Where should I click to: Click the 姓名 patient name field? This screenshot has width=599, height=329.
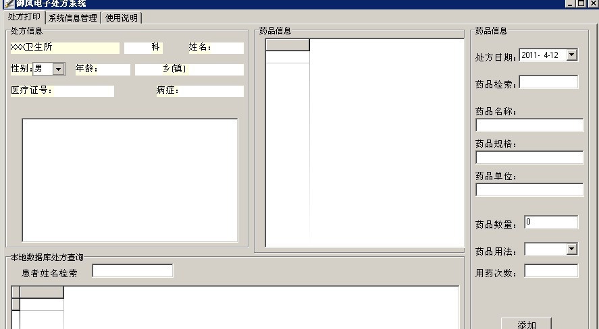(x=216, y=48)
